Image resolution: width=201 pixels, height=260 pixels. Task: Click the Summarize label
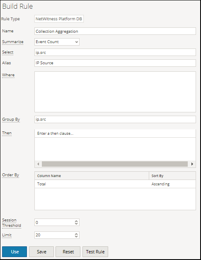[13, 42]
